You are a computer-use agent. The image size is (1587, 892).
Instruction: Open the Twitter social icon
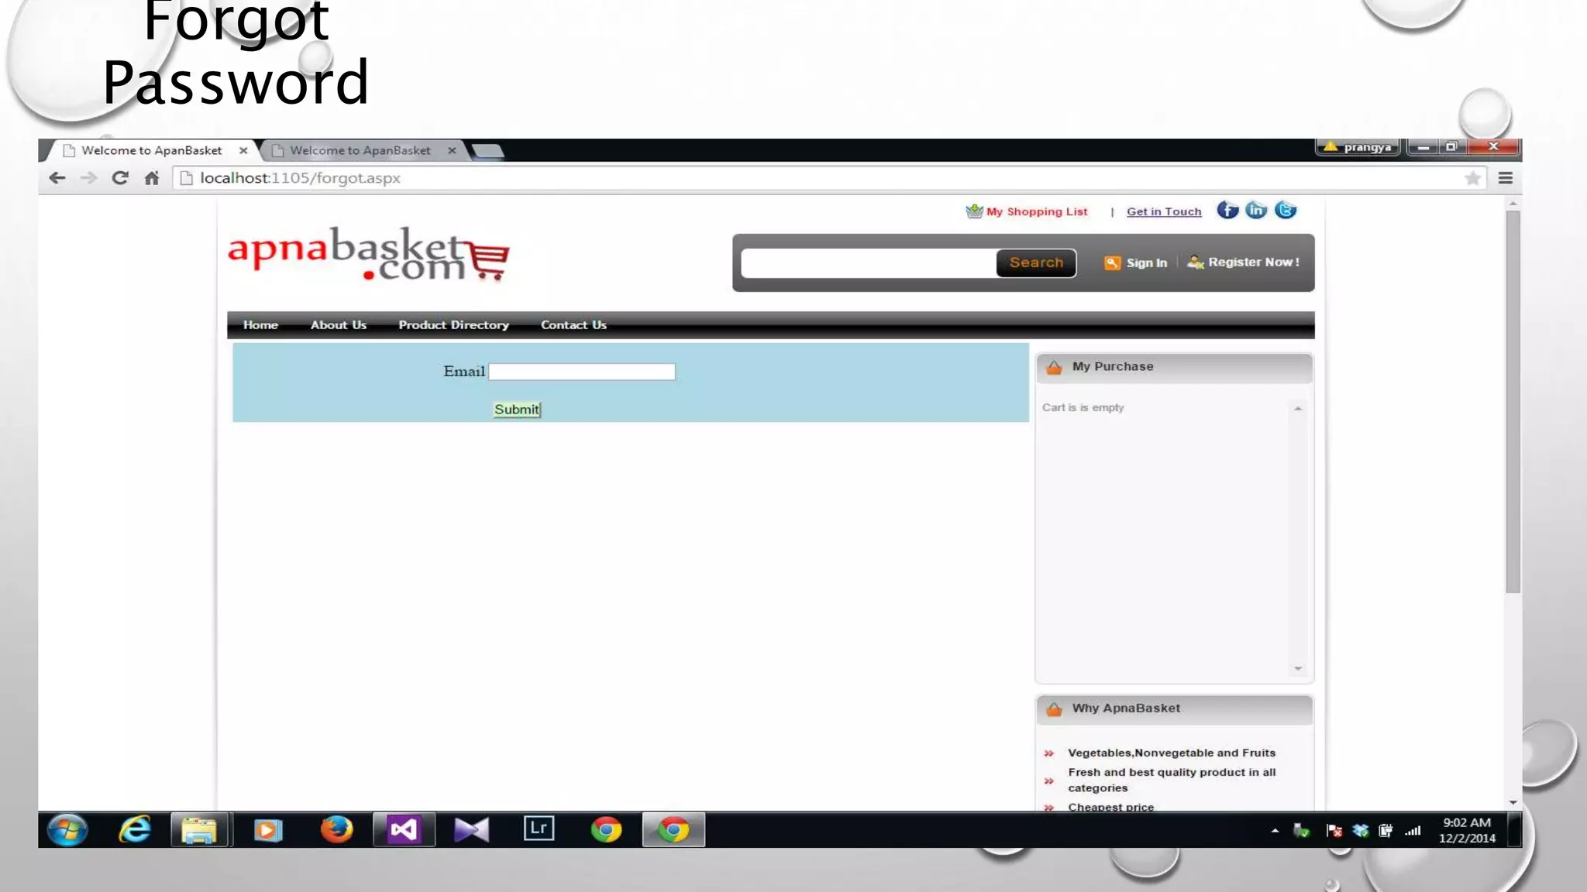[1286, 210]
